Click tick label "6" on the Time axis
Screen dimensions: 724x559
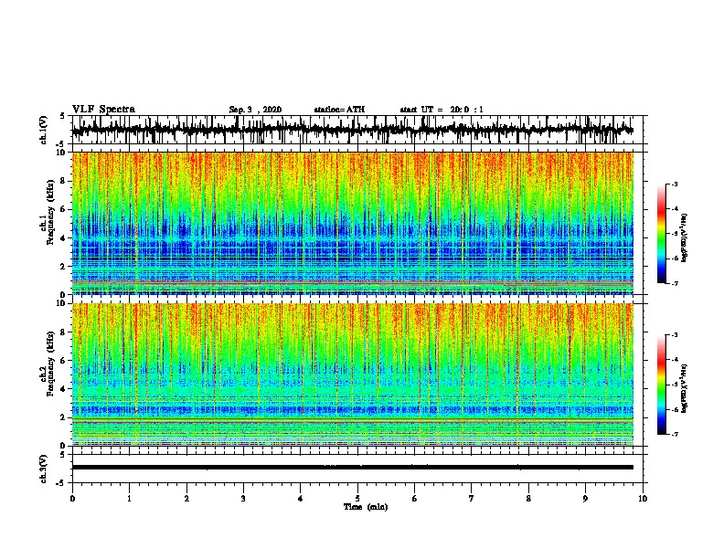coord(414,499)
